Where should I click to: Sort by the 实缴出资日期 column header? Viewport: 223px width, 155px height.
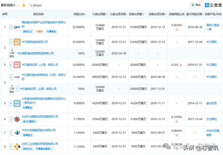click(157, 14)
